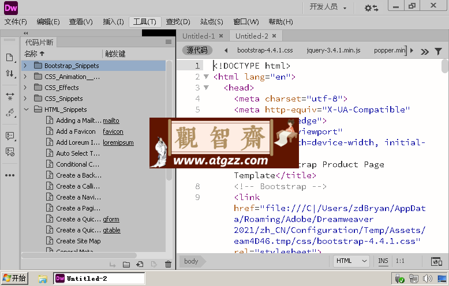Image resolution: width=449 pixels, height=286 pixels.
Task: Click the expand all code icon
Action: pos(9,96)
